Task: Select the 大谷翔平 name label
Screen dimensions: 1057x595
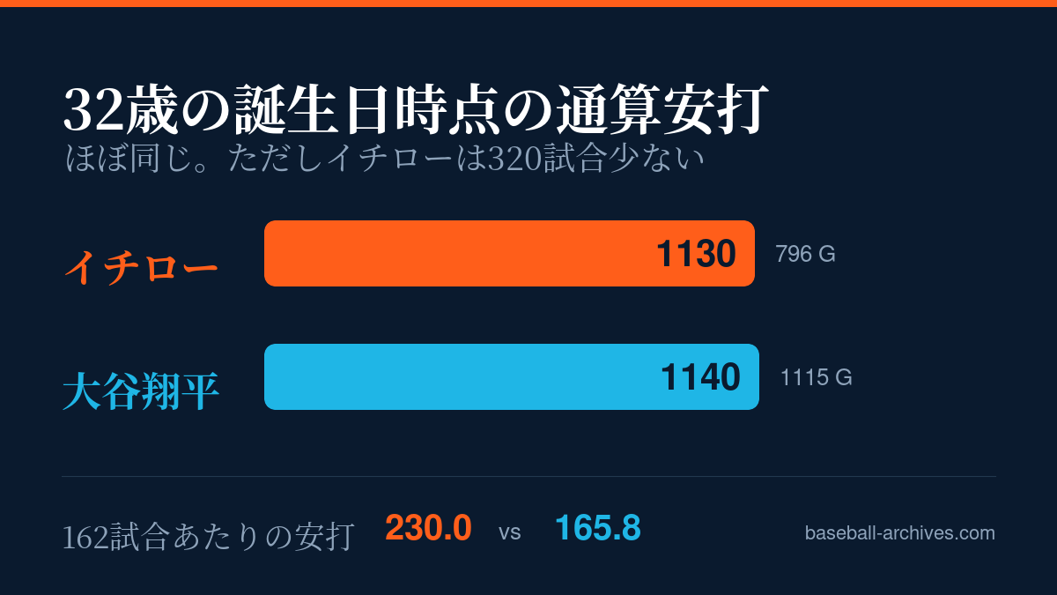Action: [x=141, y=391]
